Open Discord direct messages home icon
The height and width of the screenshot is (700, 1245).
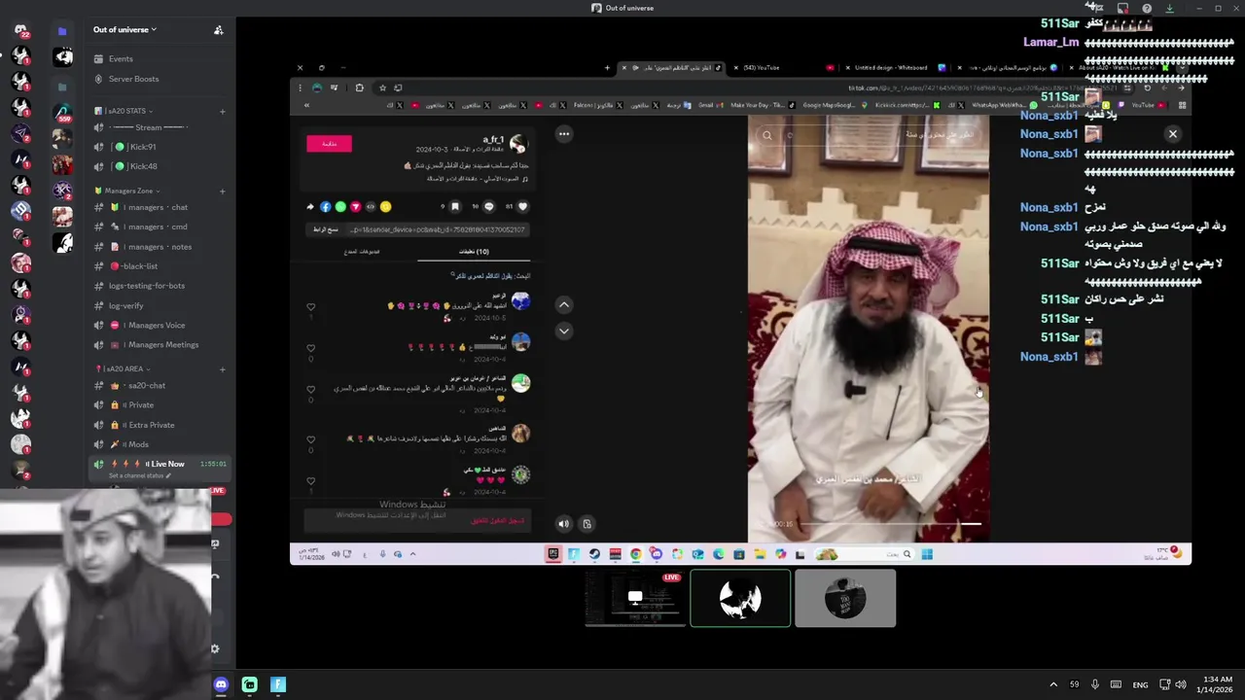pos(20,31)
